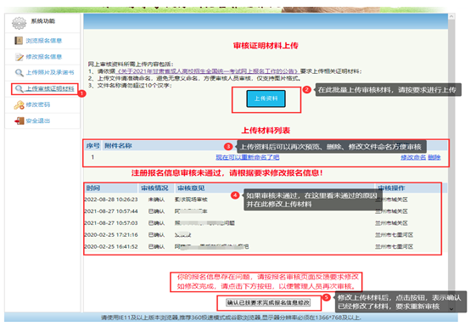Image resolution: width=476 pixels, height=332 pixels.
Task: Select 上传审核证明材料 menu item
Action: coord(50,88)
